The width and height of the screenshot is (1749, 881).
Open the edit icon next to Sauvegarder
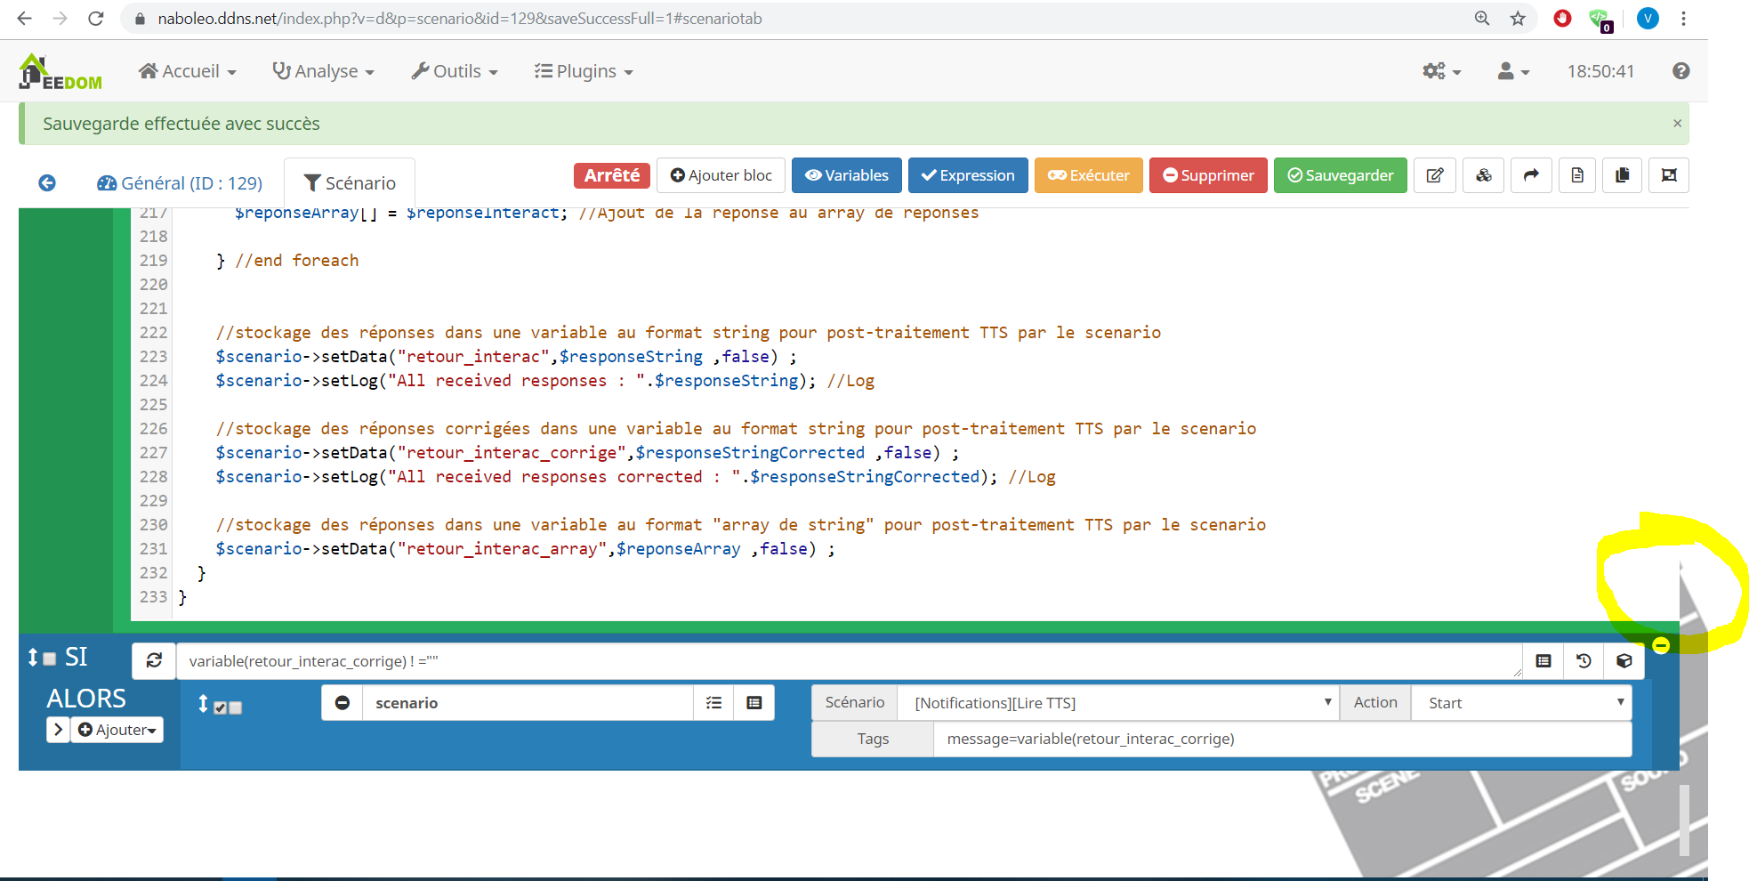(1435, 175)
